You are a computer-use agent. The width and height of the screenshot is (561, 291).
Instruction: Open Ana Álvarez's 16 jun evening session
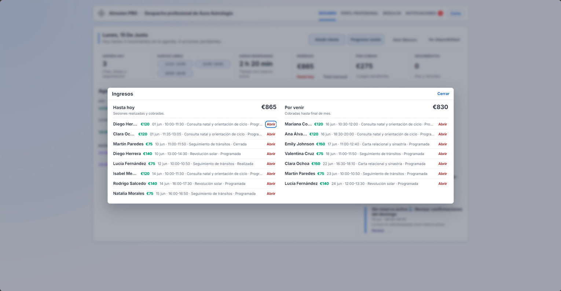point(443,134)
